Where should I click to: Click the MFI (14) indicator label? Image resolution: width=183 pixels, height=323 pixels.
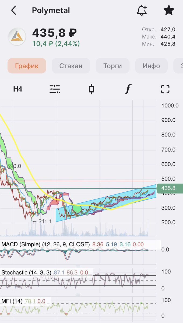click(12, 301)
